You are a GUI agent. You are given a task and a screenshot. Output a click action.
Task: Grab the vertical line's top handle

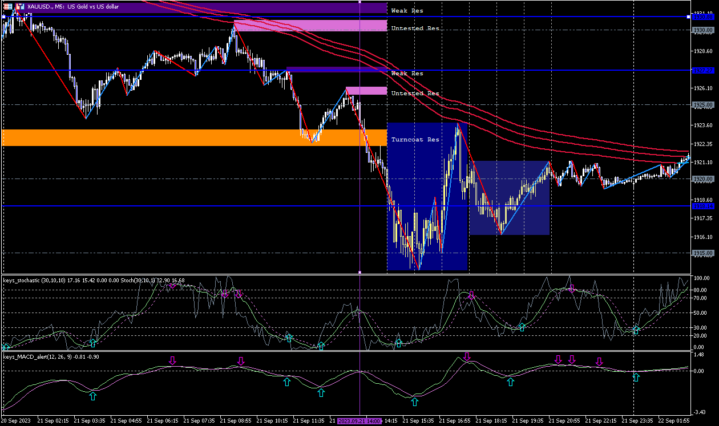[x=359, y=2]
